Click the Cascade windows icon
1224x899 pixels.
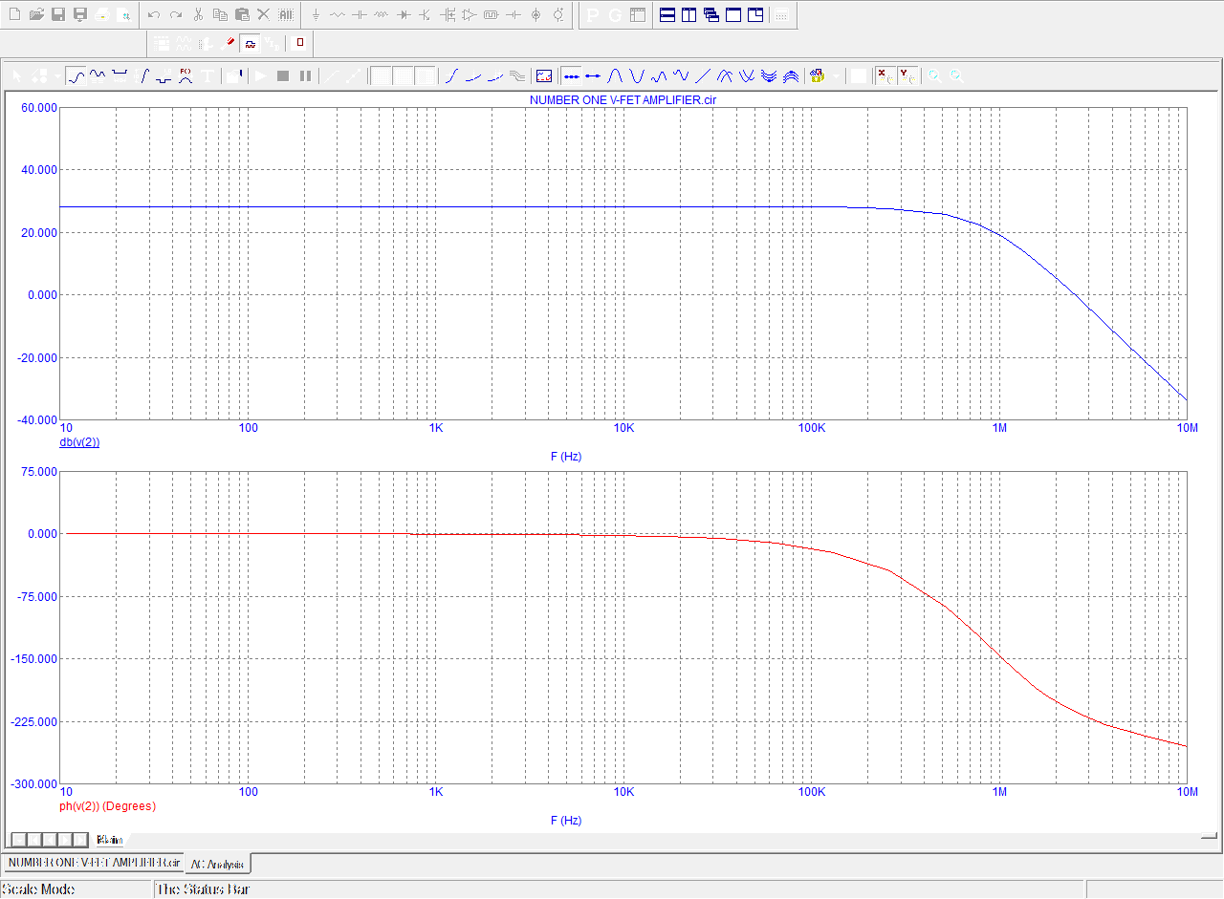point(710,15)
